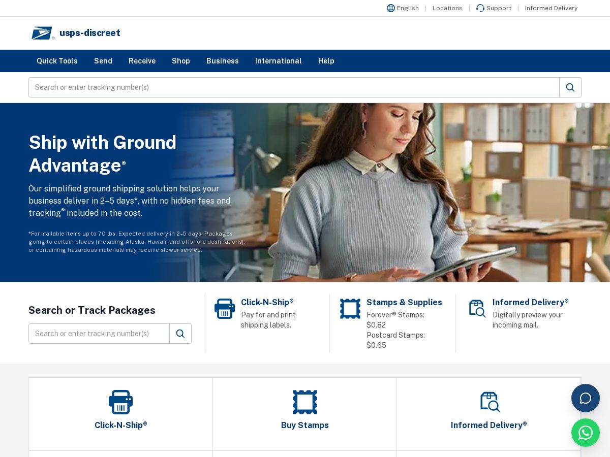
Task: Select the English language link
Action: click(408, 8)
